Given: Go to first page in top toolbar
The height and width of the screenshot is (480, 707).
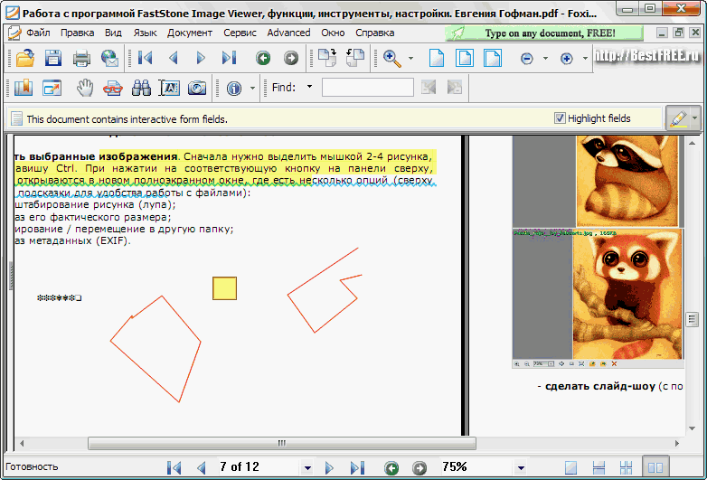Looking at the screenshot, I should click(145, 58).
